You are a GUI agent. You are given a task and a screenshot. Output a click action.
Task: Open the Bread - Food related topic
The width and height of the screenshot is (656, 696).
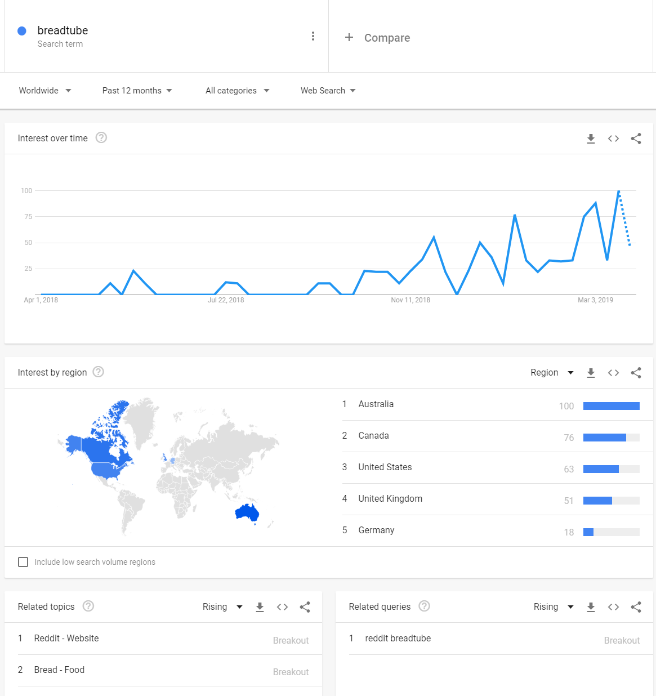pos(59,670)
